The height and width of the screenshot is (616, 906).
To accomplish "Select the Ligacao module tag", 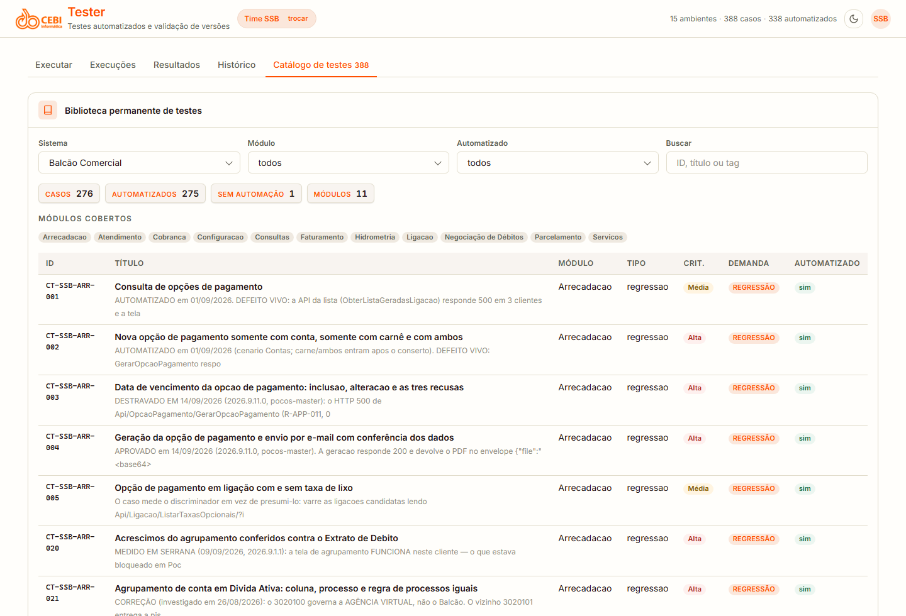I will tap(420, 237).
